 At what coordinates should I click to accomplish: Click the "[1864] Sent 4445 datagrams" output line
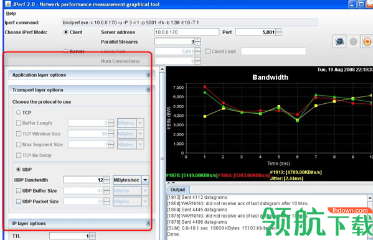click(x=197, y=210)
